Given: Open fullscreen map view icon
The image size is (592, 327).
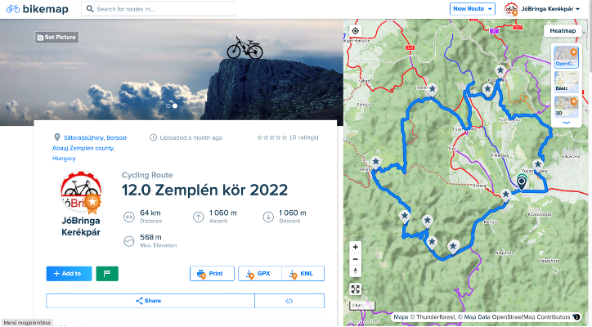Looking at the screenshot, I should [x=355, y=289].
